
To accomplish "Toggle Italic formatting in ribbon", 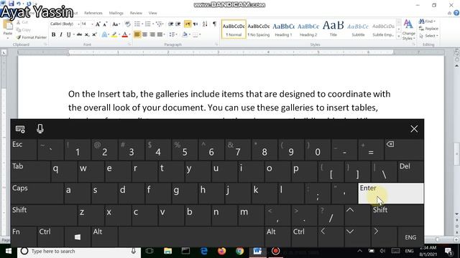I will (x=60, y=34).
